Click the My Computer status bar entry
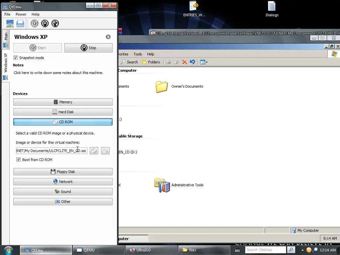Image resolution: width=340 pixels, height=255 pixels. tap(305, 230)
